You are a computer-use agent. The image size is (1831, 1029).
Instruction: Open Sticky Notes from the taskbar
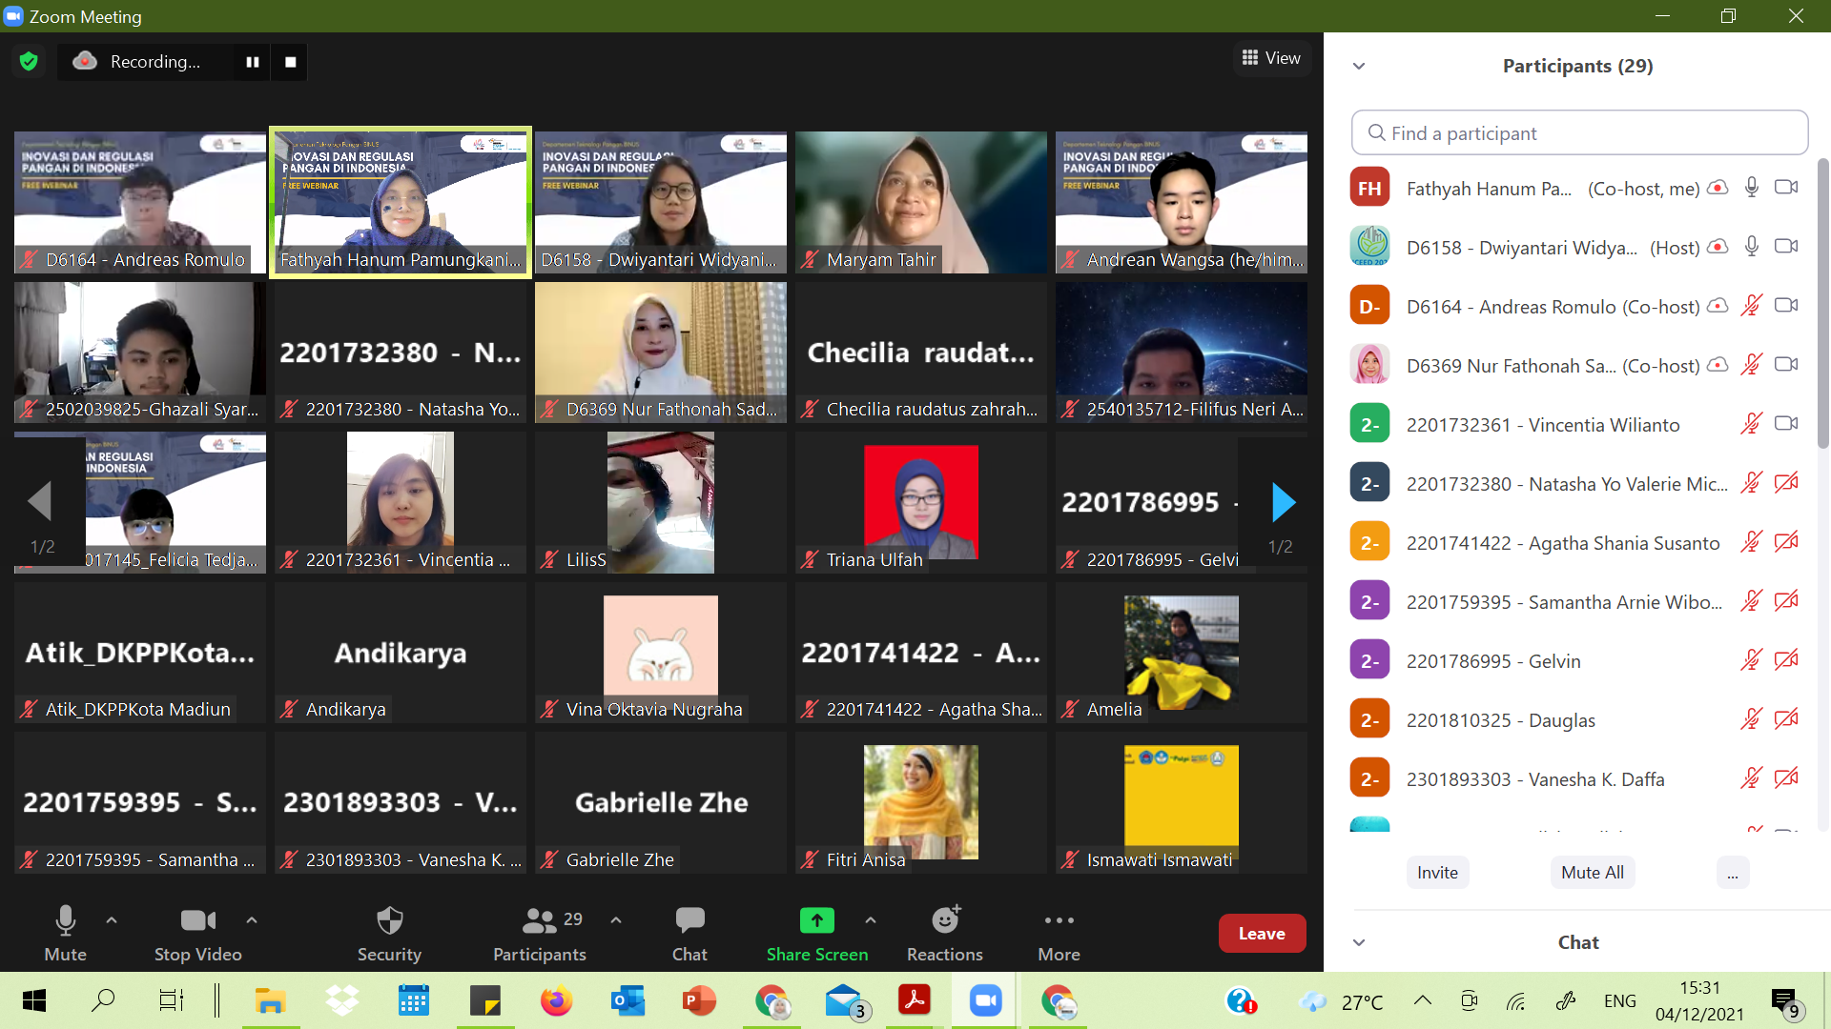[484, 1001]
